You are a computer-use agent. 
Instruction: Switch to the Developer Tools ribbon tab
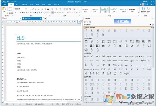pyautogui.click(x=56, y=5)
